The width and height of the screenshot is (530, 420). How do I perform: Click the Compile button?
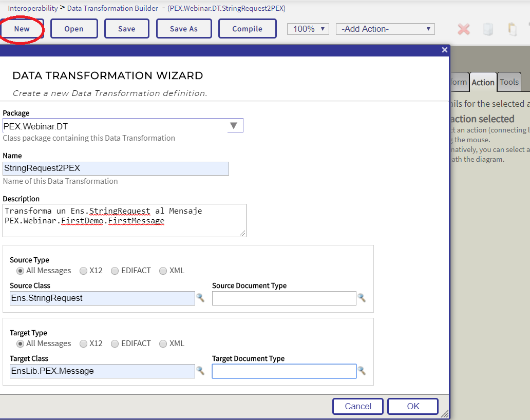[247, 29]
